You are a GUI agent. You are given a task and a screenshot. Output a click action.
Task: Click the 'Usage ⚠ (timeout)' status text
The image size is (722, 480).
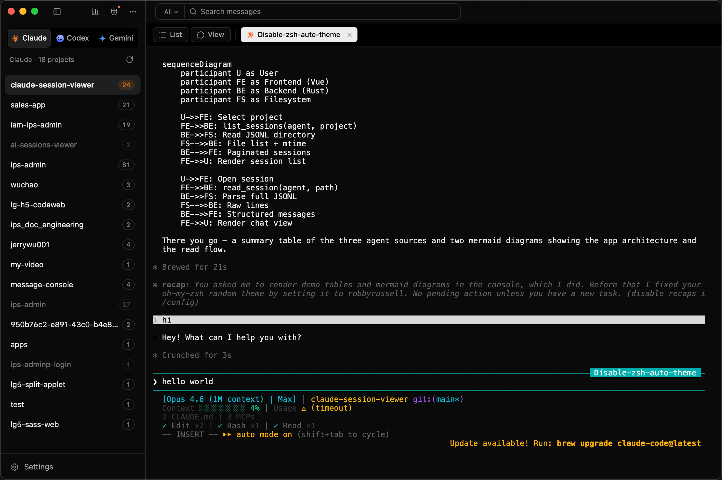click(312, 408)
